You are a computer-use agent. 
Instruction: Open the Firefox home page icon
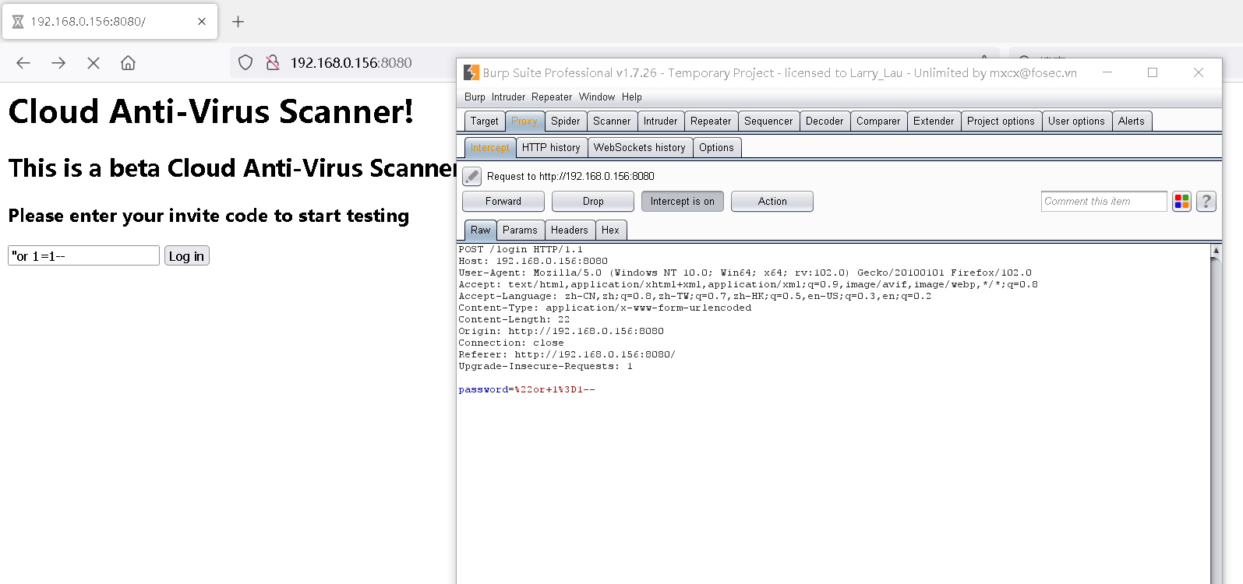(x=128, y=63)
